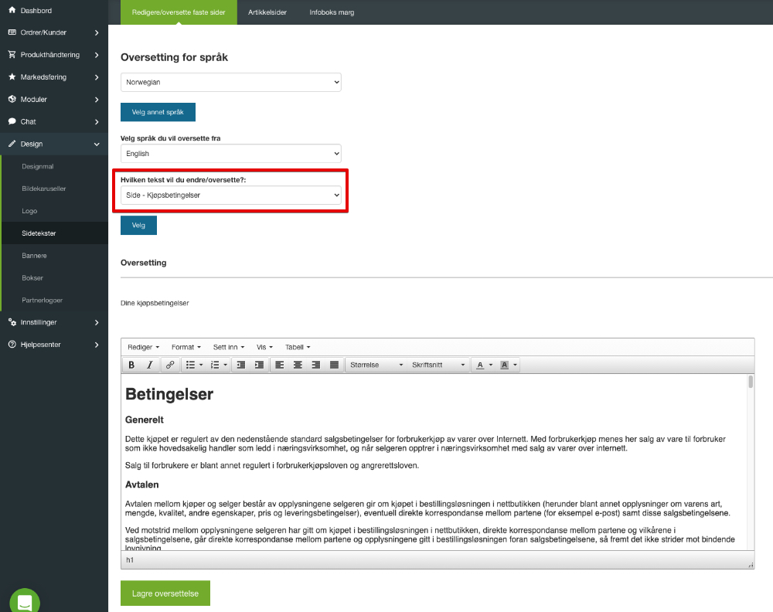Screen dimensions: 773x612
Task: Select the Redigere/oversette faste sider tab
Action: (x=179, y=12)
